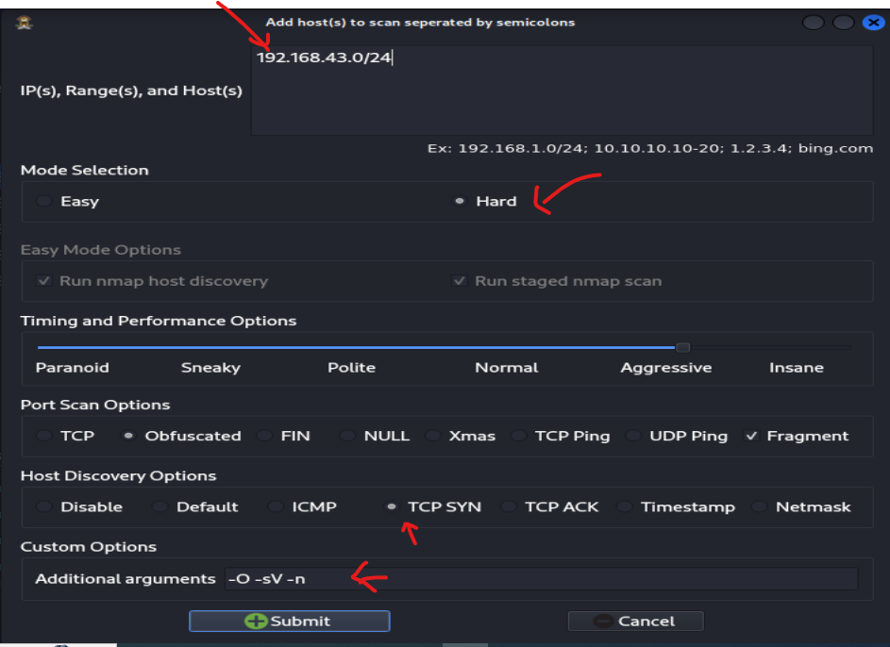Minimize the add hosts dialog
This screenshot has width=890, height=647.
coord(813,23)
